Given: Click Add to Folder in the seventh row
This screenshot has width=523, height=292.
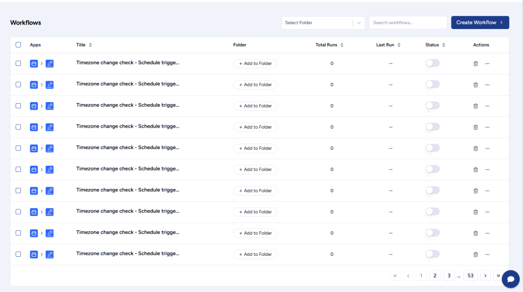Looking at the screenshot, I should point(255,190).
